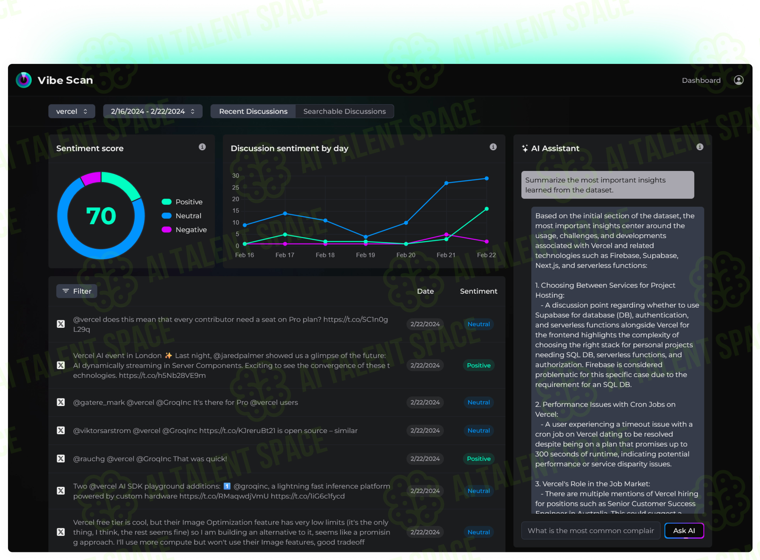Click X icon on @viktorsarstrom post
The image size is (760, 560).
point(61,431)
